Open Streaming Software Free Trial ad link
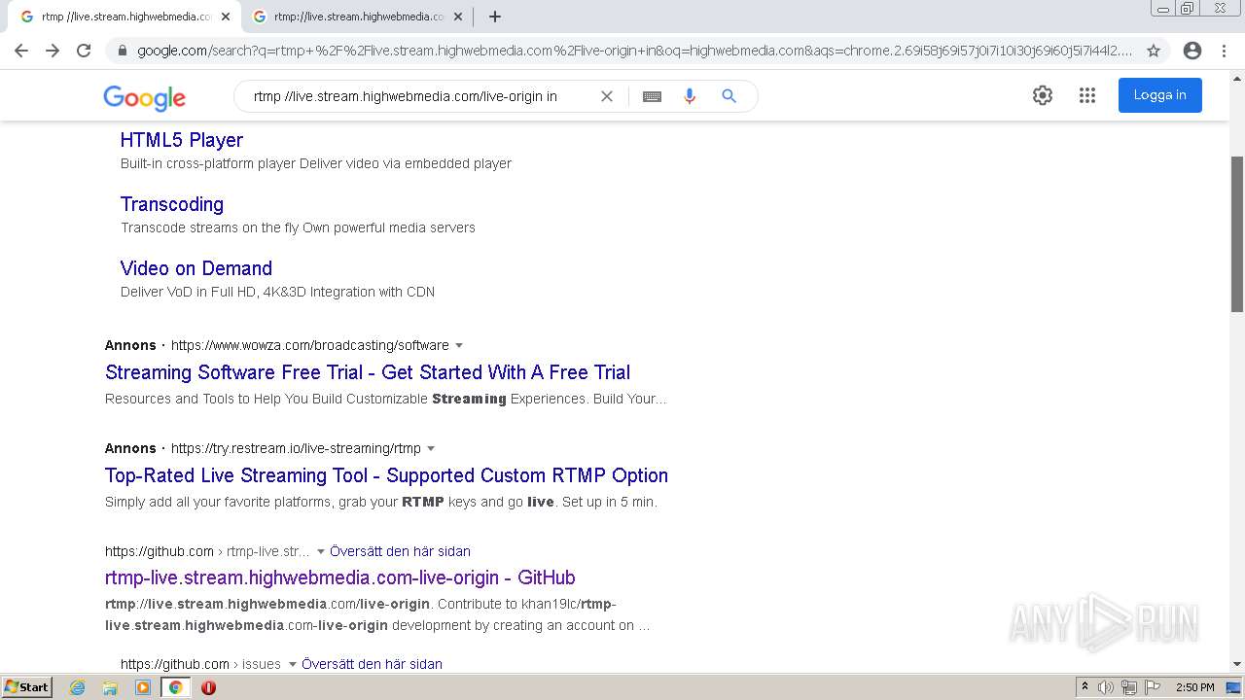This screenshot has width=1245, height=700. click(368, 372)
